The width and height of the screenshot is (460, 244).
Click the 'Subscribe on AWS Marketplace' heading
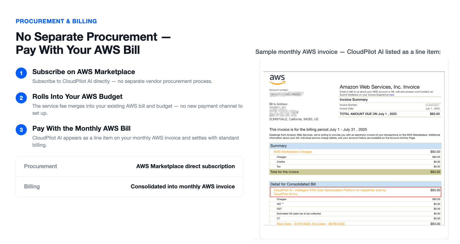click(x=84, y=72)
